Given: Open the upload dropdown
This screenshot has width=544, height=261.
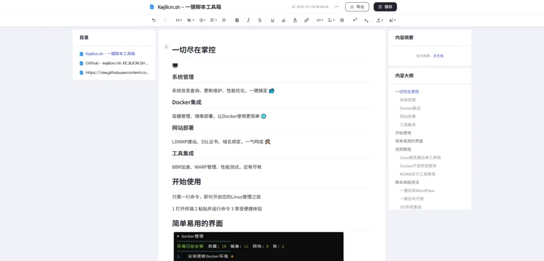Looking at the screenshot, I should 380,21.
